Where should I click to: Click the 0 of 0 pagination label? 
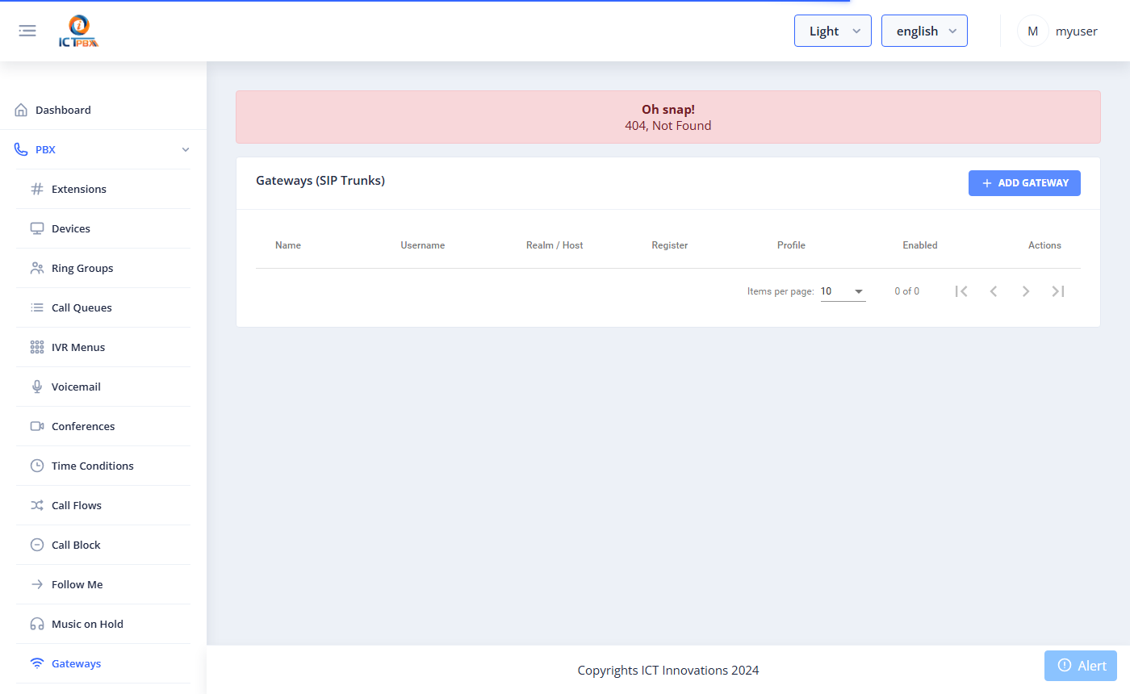(x=906, y=291)
